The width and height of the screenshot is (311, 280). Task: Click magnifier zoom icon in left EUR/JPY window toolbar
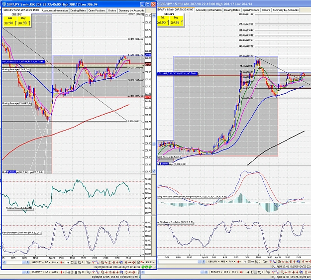(103, 272)
